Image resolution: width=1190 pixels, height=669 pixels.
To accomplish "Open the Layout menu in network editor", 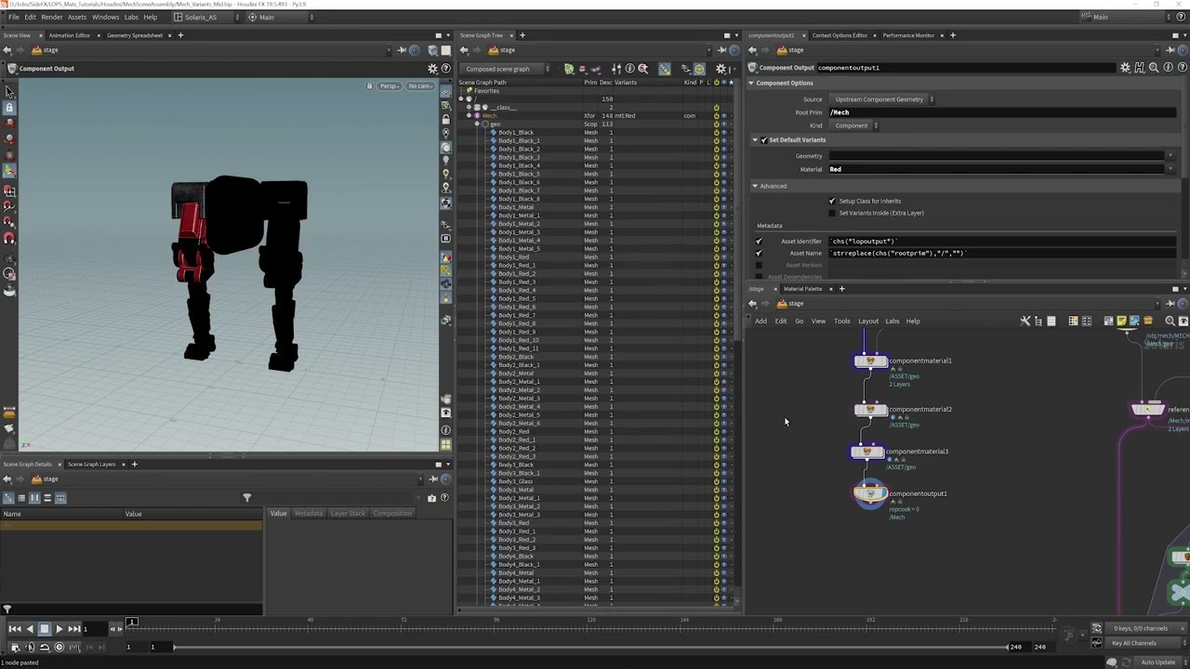I will click(x=867, y=321).
